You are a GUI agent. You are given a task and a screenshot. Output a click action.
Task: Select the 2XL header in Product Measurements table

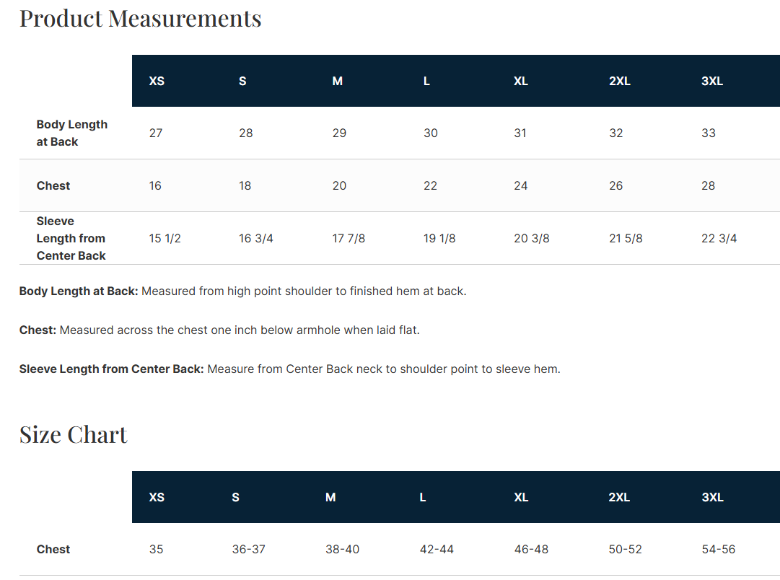pyautogui.click(x=620, y=81)
